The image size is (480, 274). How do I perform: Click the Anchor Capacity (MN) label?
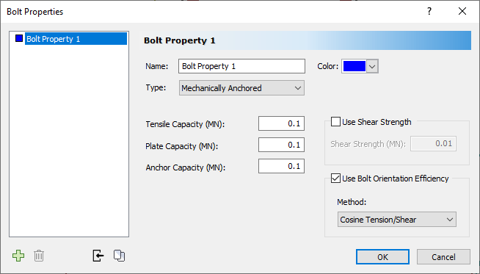coord(186,167)
